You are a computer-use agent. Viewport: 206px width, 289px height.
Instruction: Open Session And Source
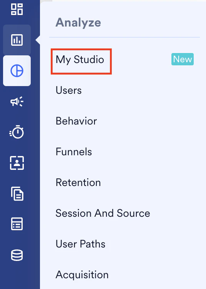pos(103,213)
